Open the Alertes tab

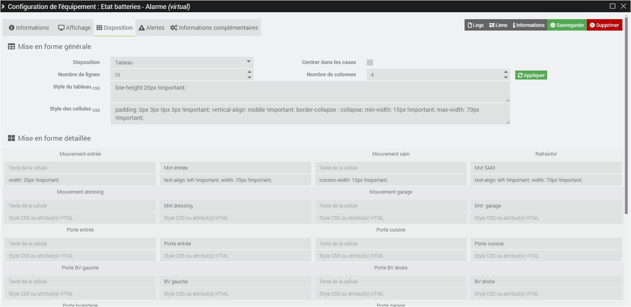click(151, 28)
